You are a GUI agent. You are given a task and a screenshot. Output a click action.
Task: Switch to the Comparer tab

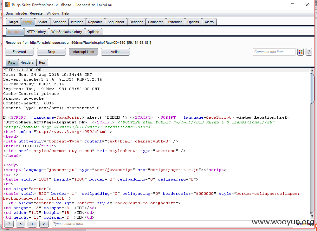click(155, 22)
